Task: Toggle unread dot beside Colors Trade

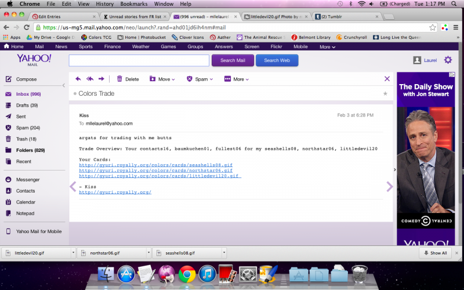Action: coord(75,94)
